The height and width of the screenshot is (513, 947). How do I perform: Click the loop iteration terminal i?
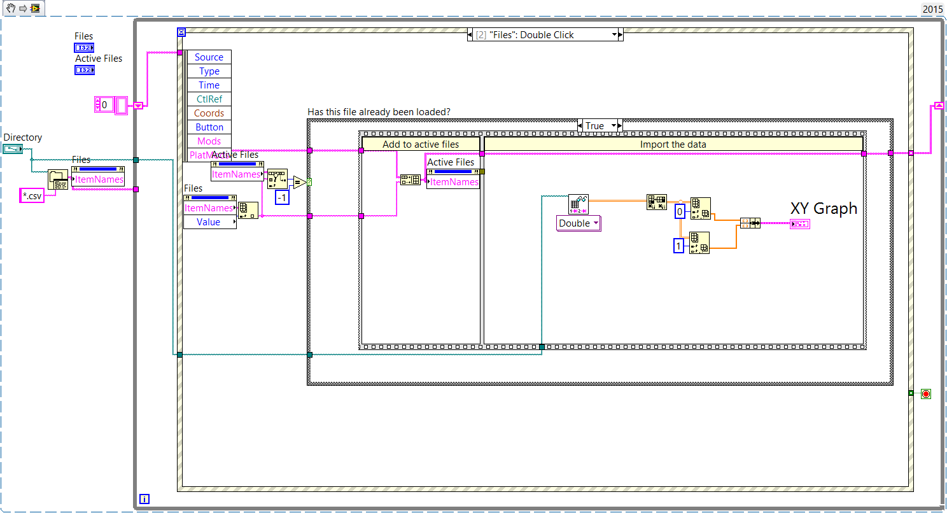(x=144, y=500)
